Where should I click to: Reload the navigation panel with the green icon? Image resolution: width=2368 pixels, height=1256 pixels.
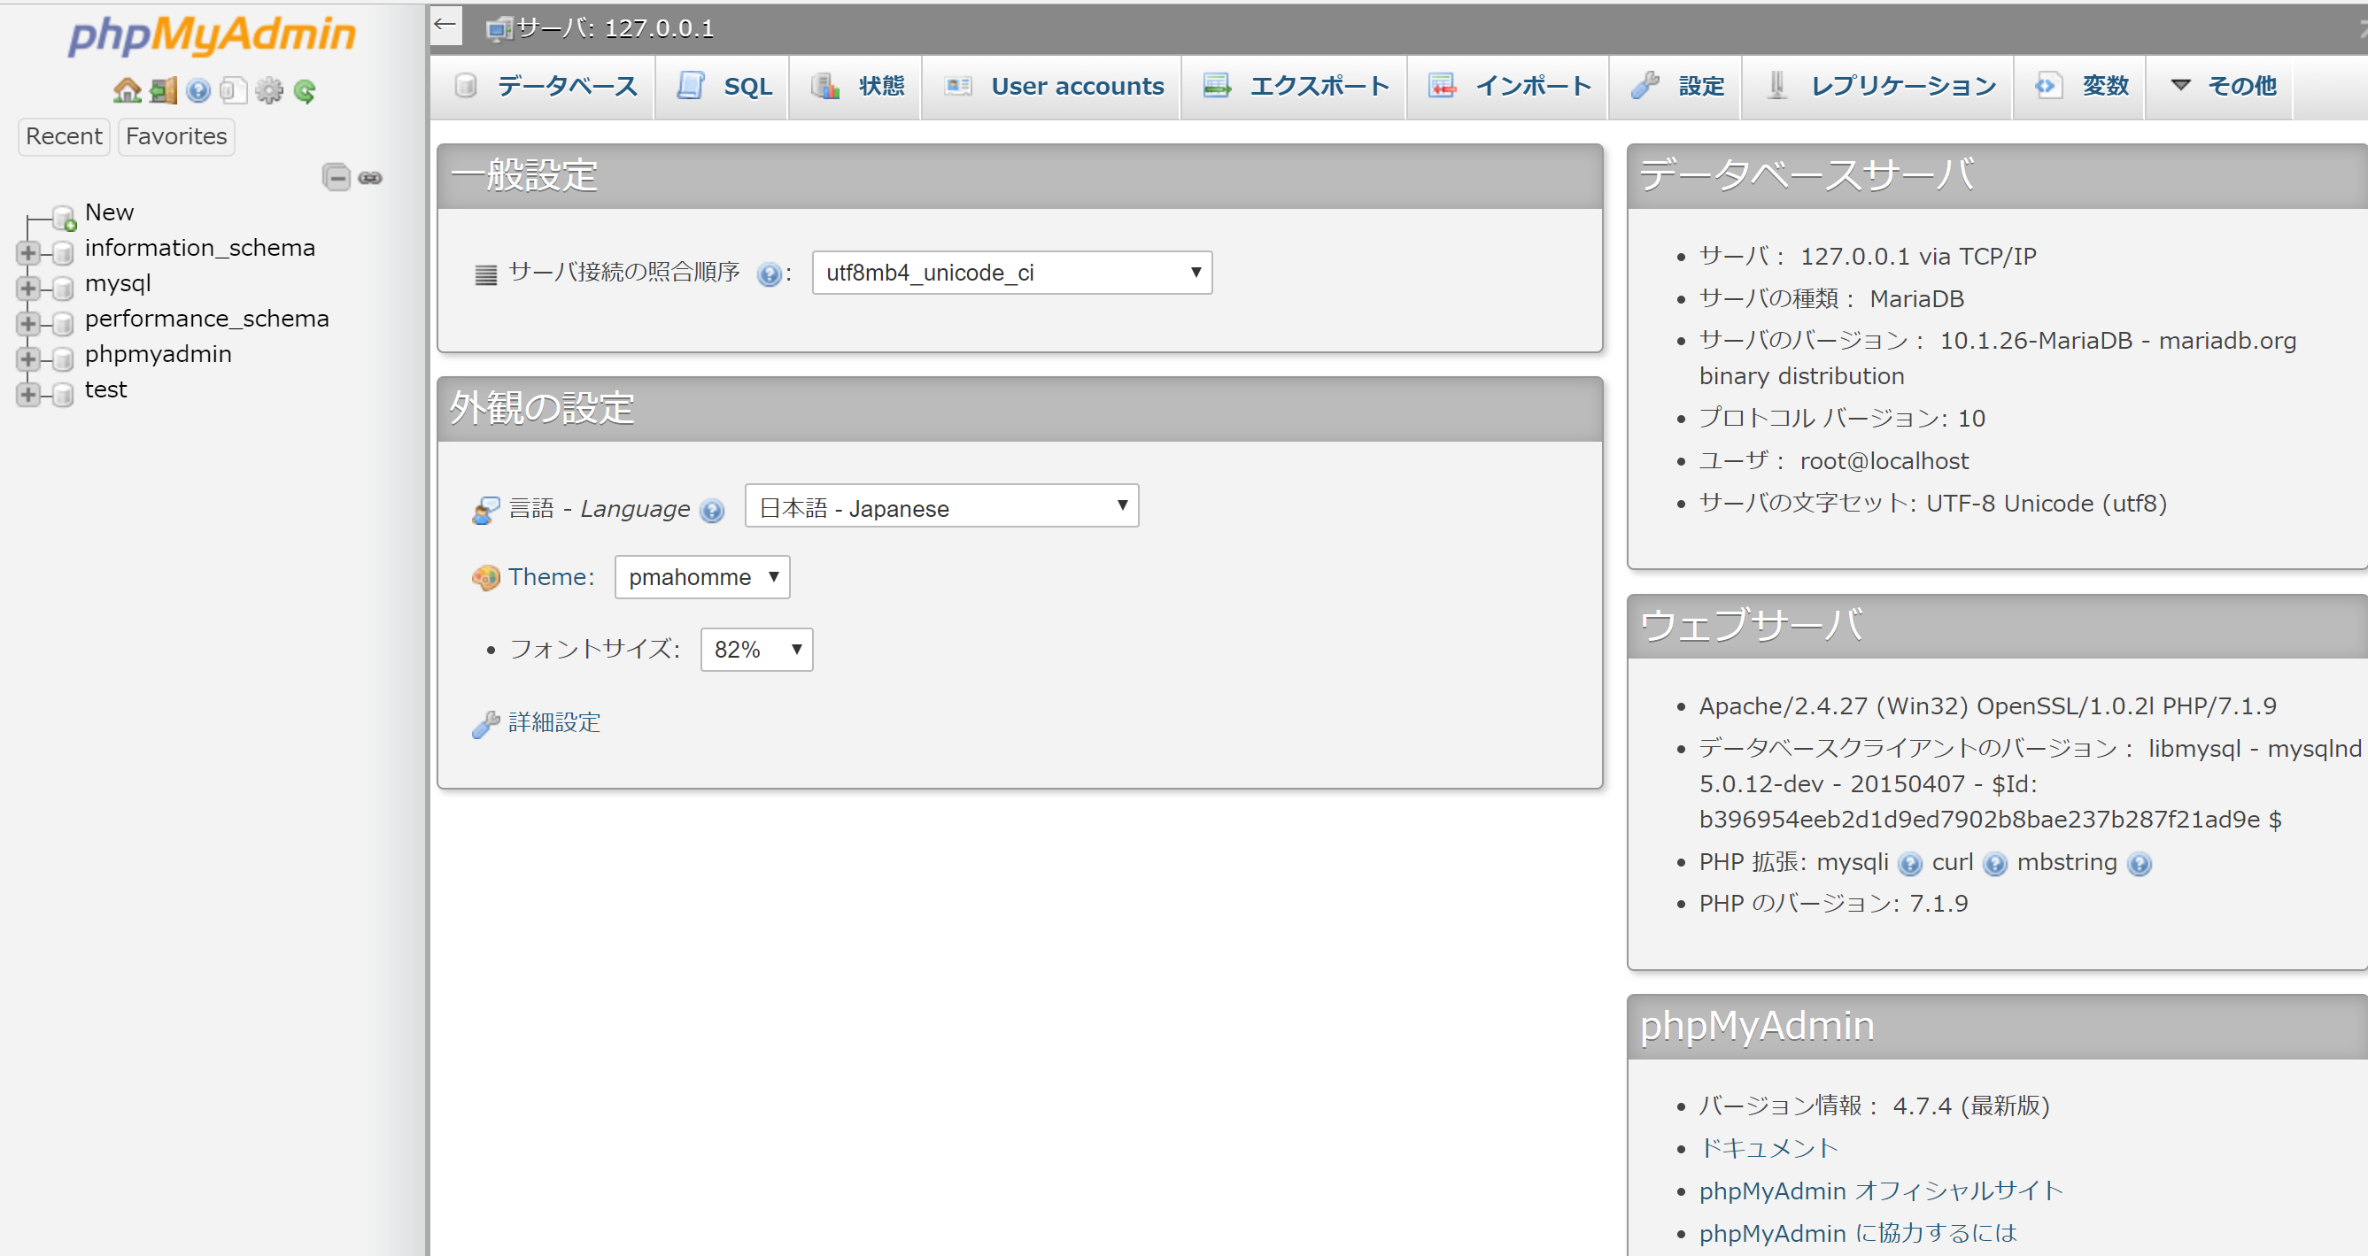point(305,90)
